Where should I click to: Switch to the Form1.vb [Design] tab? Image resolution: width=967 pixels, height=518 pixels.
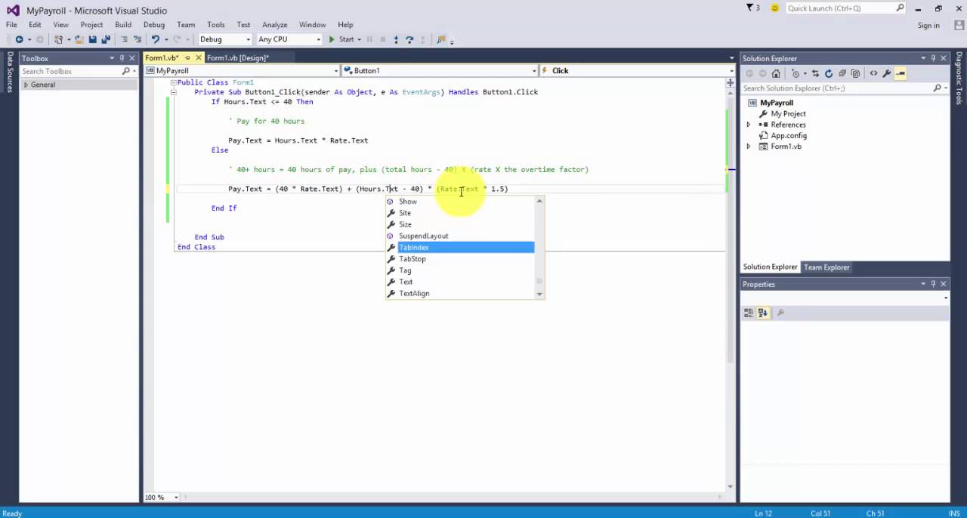point(237,58)
